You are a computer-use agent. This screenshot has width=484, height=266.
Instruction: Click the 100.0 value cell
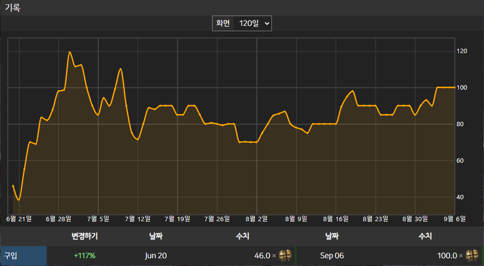(x=447, y=256)
